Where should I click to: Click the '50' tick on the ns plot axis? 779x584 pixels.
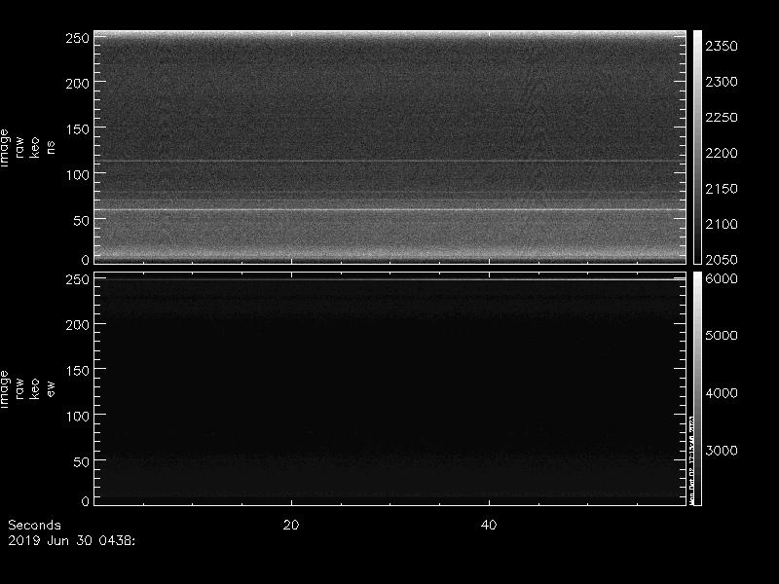[82, 221]
